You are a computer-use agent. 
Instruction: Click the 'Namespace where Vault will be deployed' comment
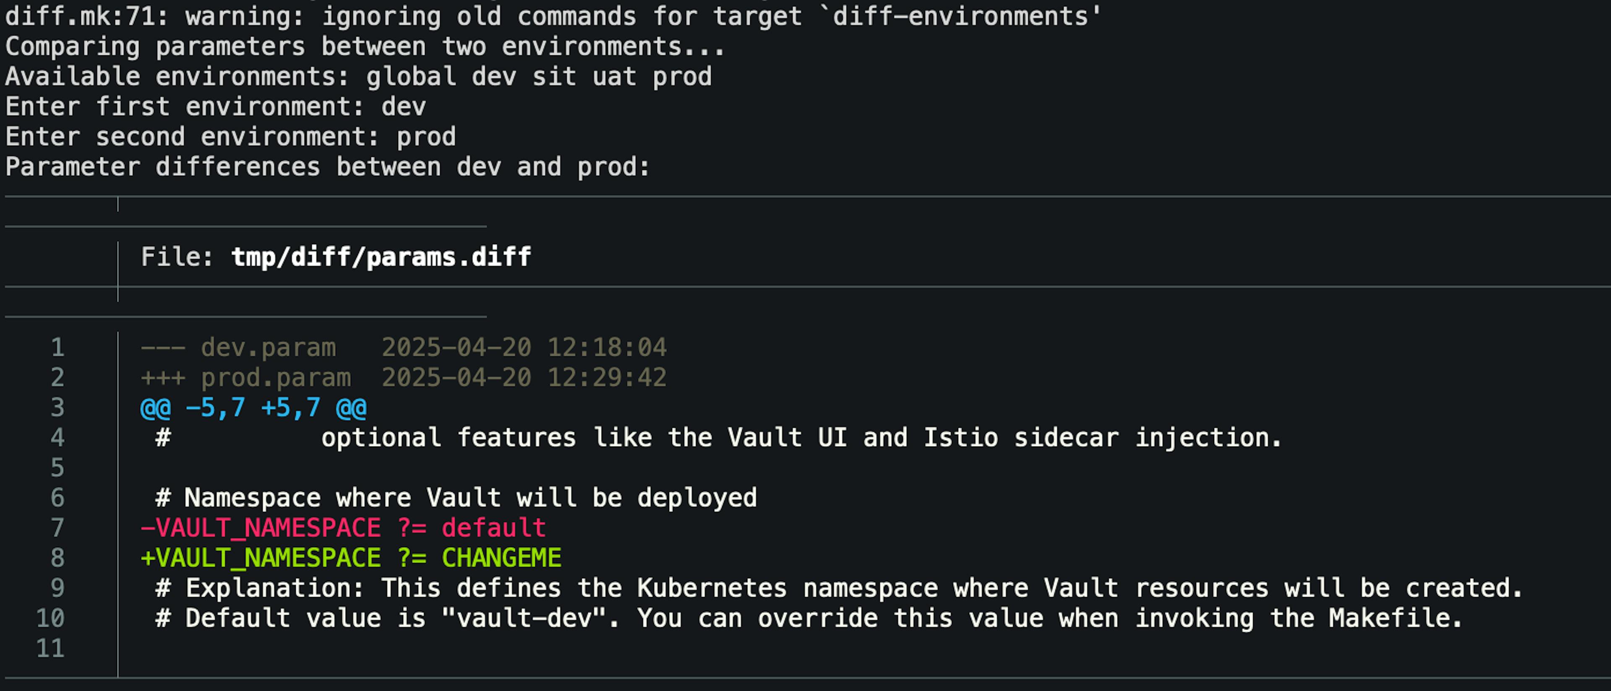click(x=456, y=497)
